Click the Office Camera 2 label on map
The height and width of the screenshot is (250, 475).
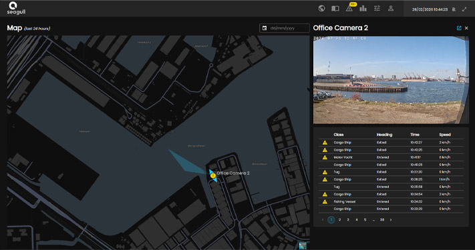(x=233, y=173)
